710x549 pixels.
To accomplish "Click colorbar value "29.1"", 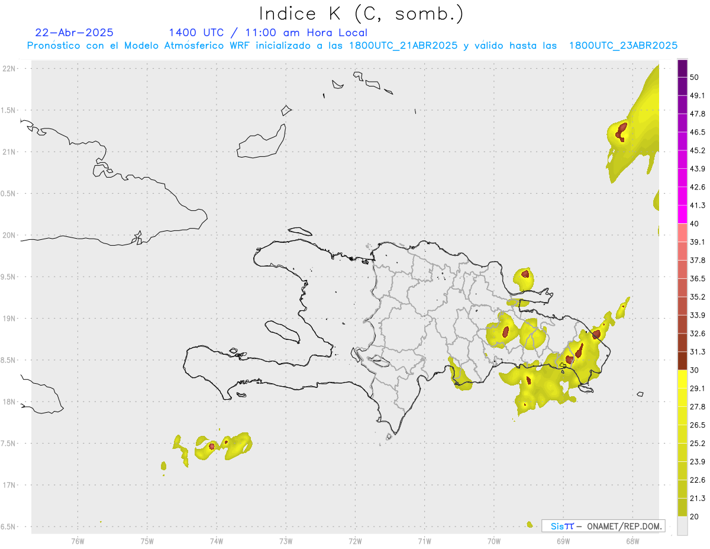I will [x=698, y=389].
